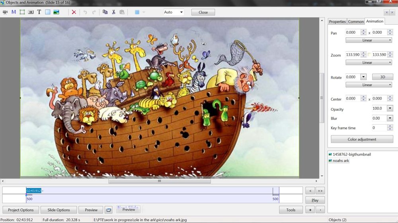Click the fullscreen preview icon button

[x=109, y=210]
